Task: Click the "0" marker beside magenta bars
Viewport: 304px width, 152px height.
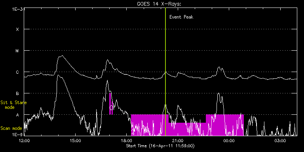Action: coord(111,108)
